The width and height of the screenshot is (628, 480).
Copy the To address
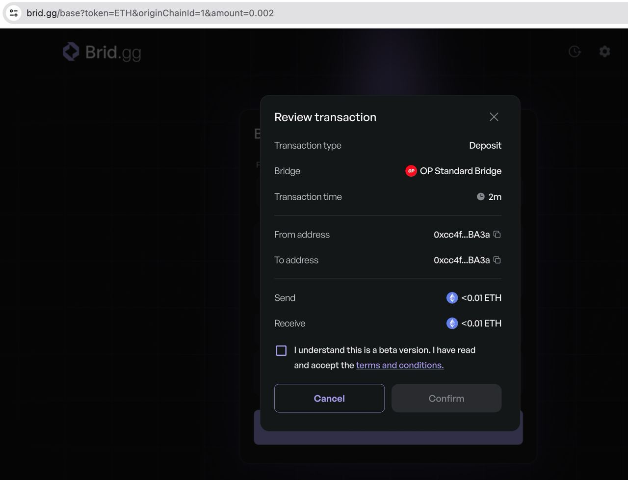497,260
